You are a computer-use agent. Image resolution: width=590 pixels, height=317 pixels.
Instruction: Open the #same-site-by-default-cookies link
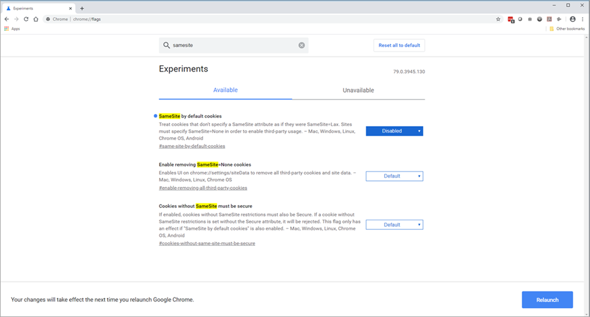[192, 146]
